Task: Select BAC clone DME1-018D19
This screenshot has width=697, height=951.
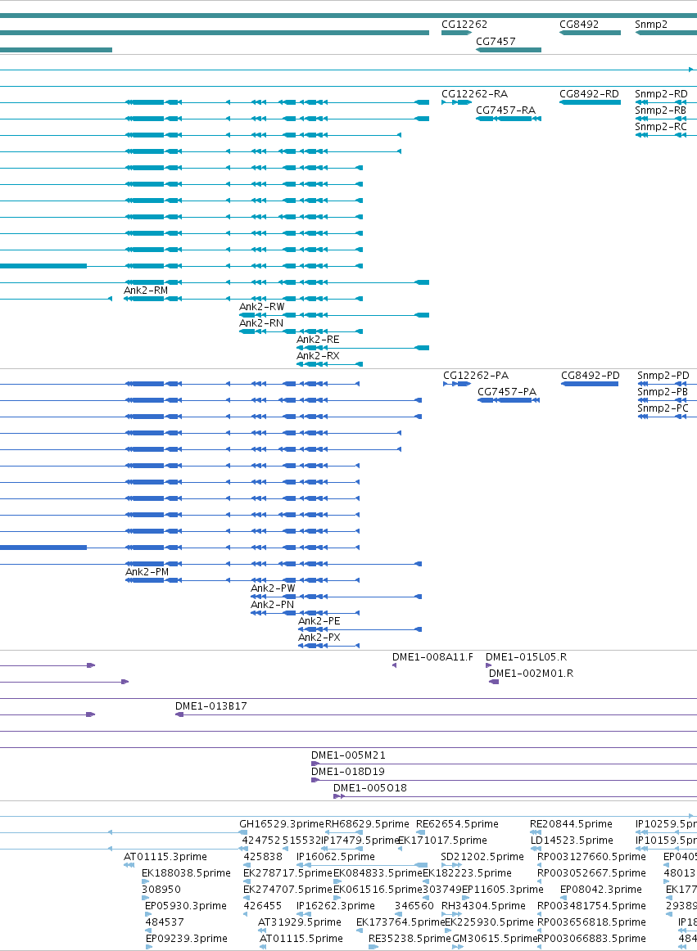Action: pos(348,772)
